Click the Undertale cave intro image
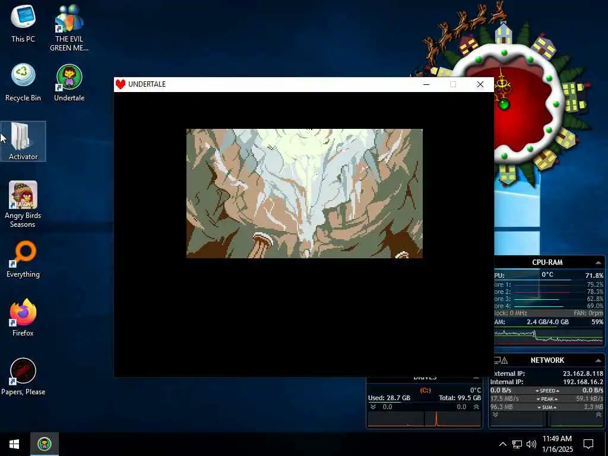608x456 pixels. pos(305,194)
